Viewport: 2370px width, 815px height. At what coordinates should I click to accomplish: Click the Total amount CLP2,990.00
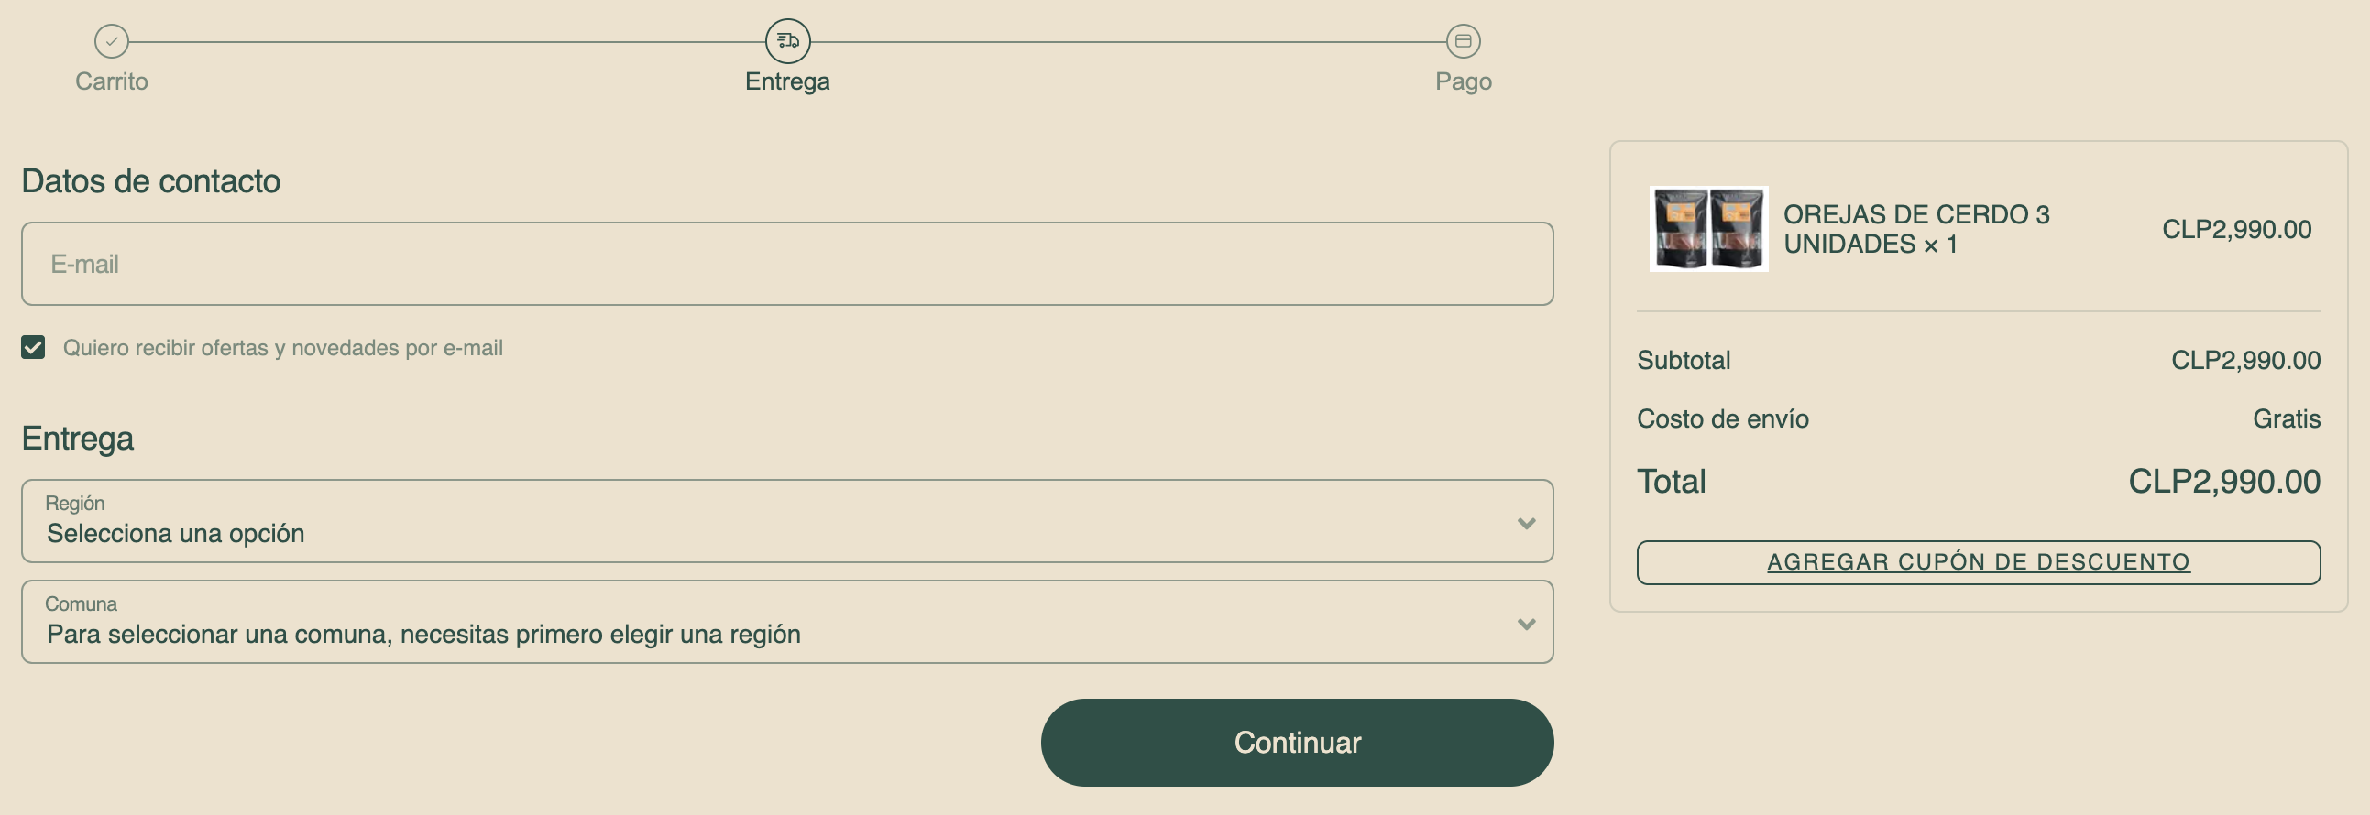click(2223, 482)
